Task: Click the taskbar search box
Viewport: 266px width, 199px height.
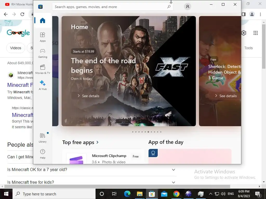Action: [54, 194]
